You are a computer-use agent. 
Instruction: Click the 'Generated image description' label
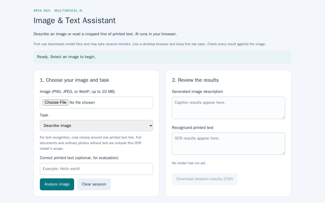click(197, 92)
